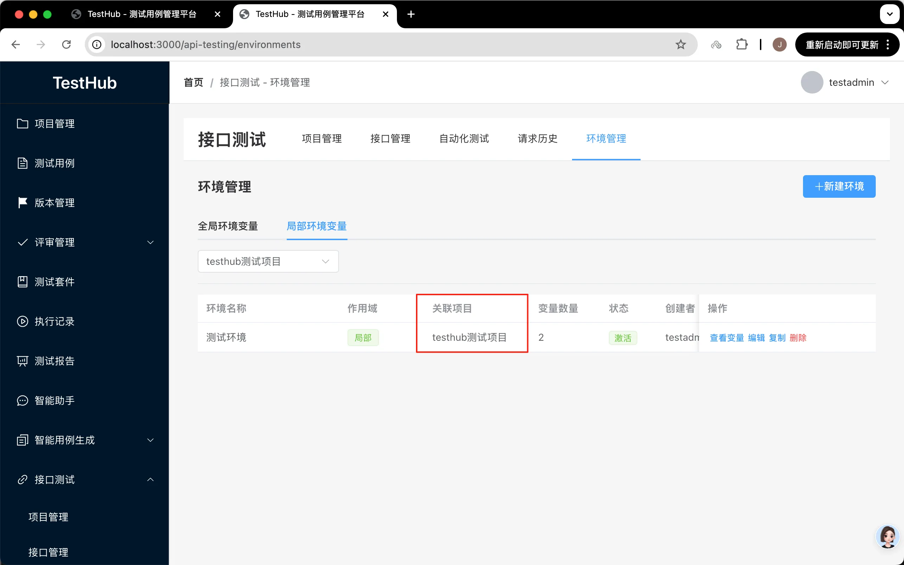Click the 删除 link in the table row

coord(798,338)
